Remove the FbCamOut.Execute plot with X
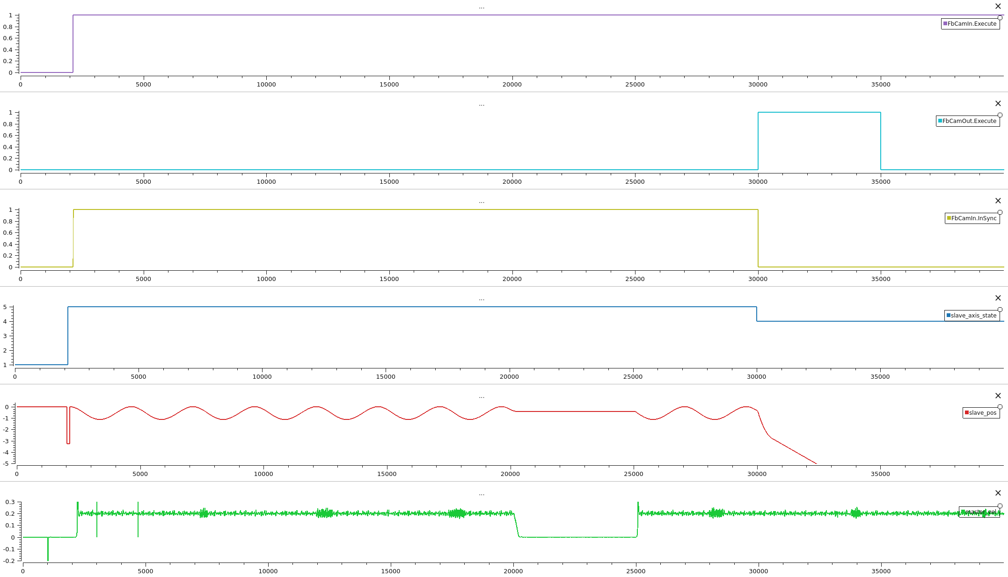1008x577 pixels. pos(998,104)
